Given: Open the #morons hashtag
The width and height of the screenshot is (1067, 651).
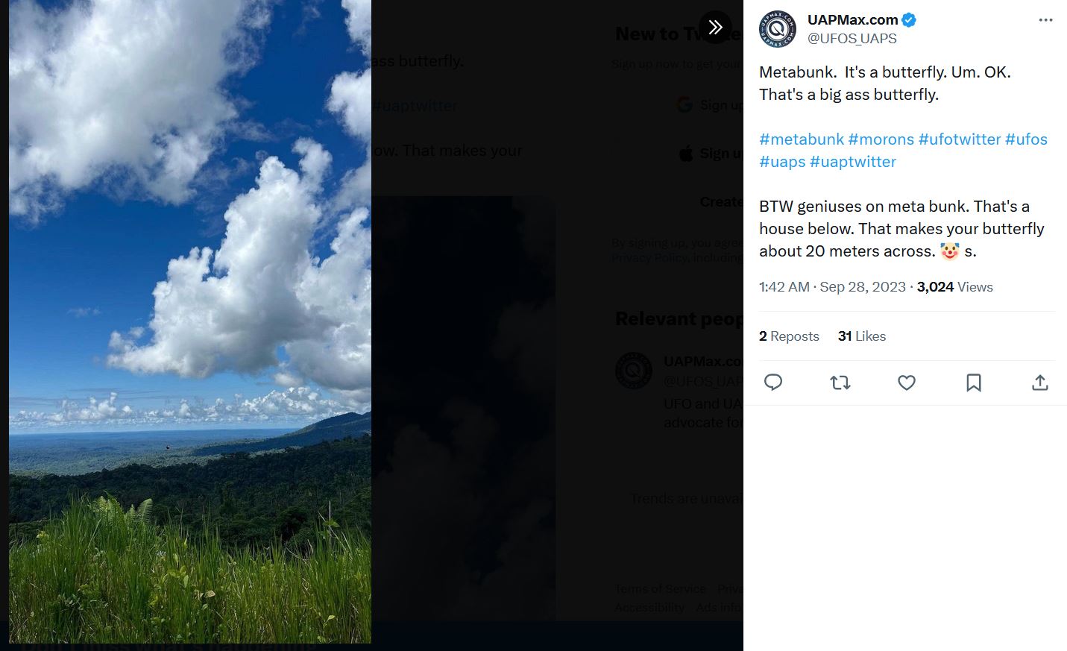Looking at the screenshot, I should 881,139.
